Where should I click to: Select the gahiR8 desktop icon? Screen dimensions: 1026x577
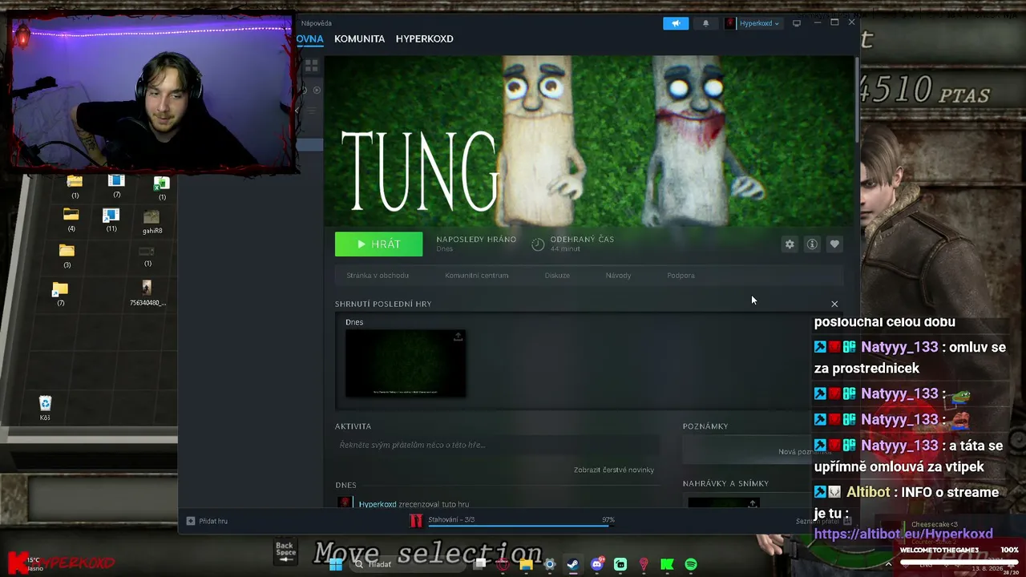(151, 222)
